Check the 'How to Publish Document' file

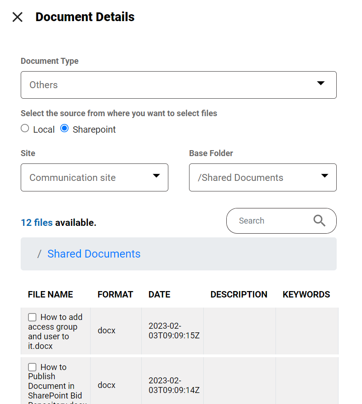(x=32, y=367)
